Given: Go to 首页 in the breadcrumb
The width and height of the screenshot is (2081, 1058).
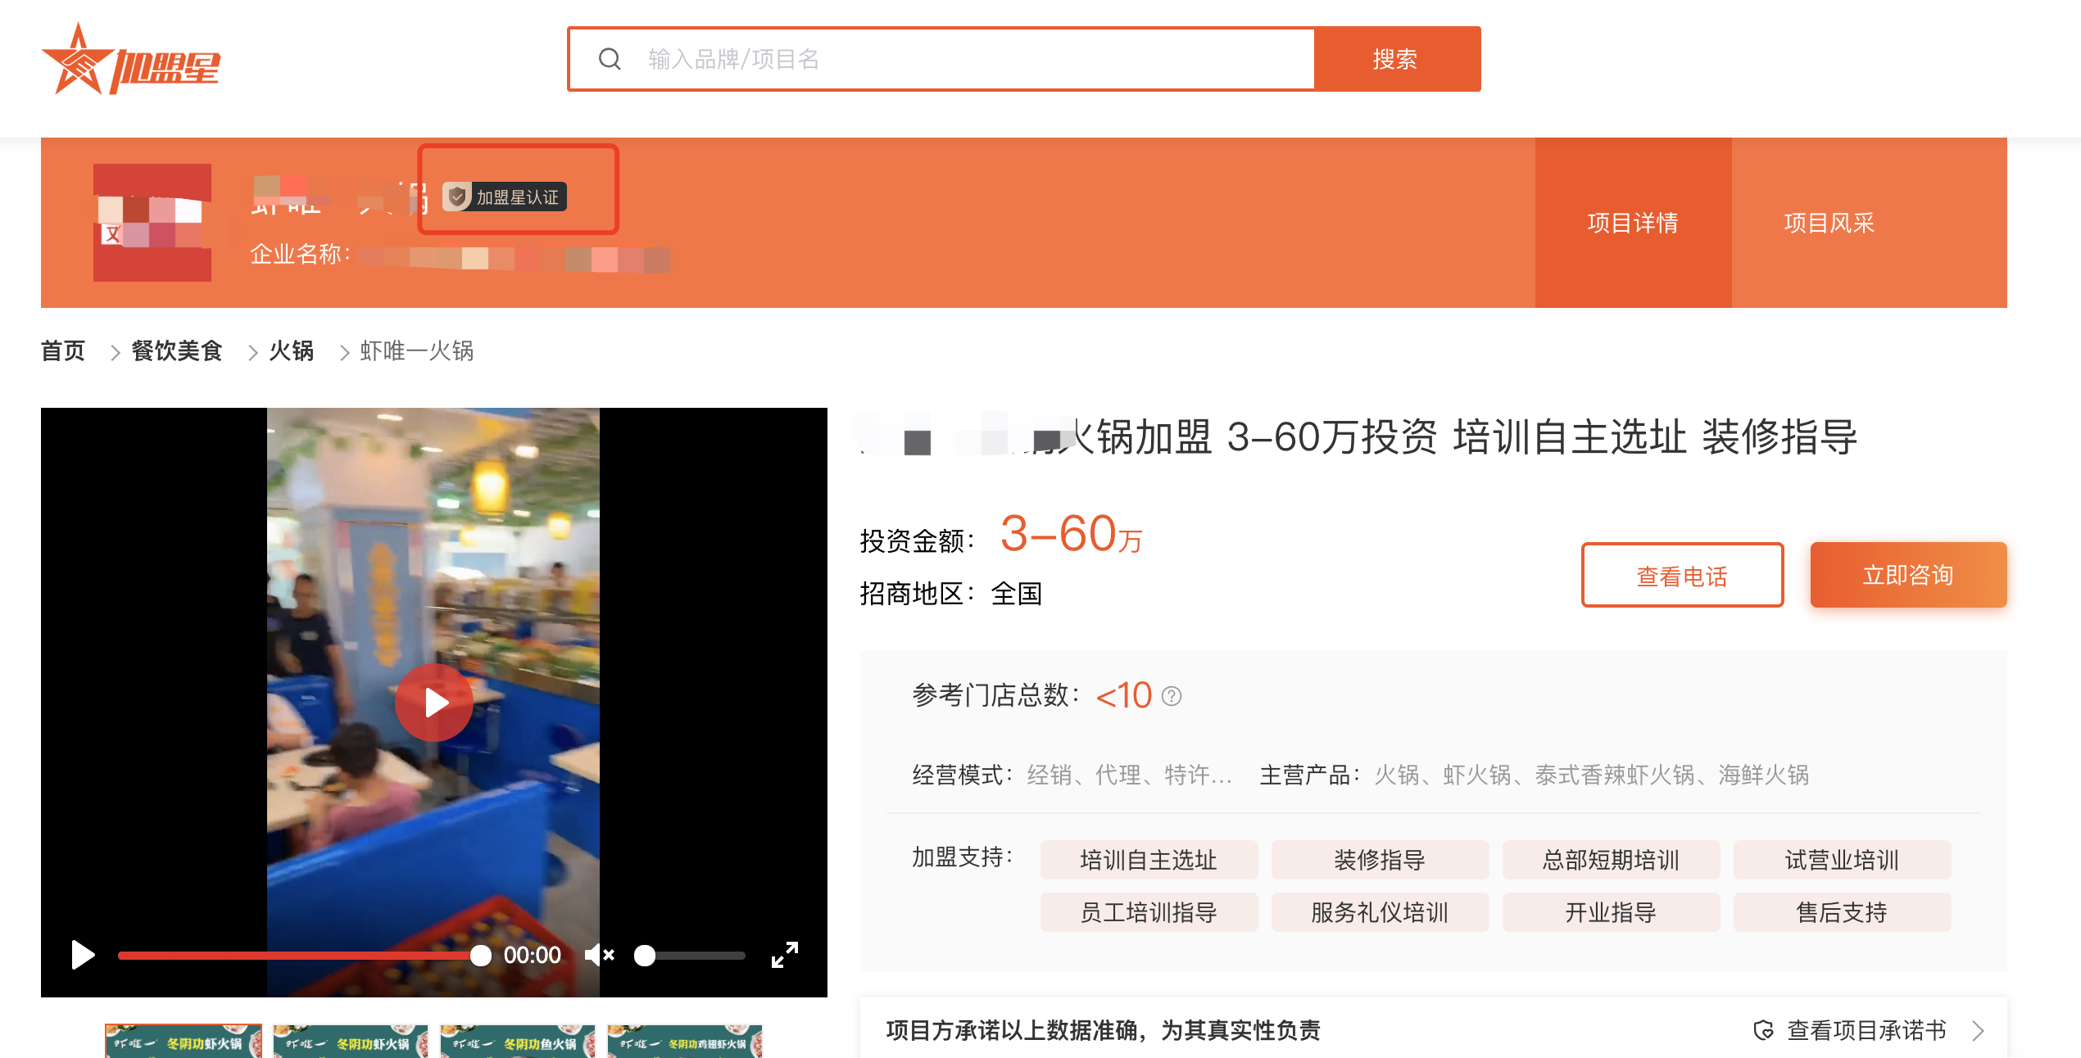Looking at the screenshot, I should pyautogui.click(x=63, y=350).
